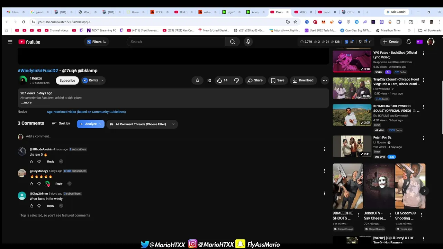Dislike @CeyMoneyy's comment

39,184
